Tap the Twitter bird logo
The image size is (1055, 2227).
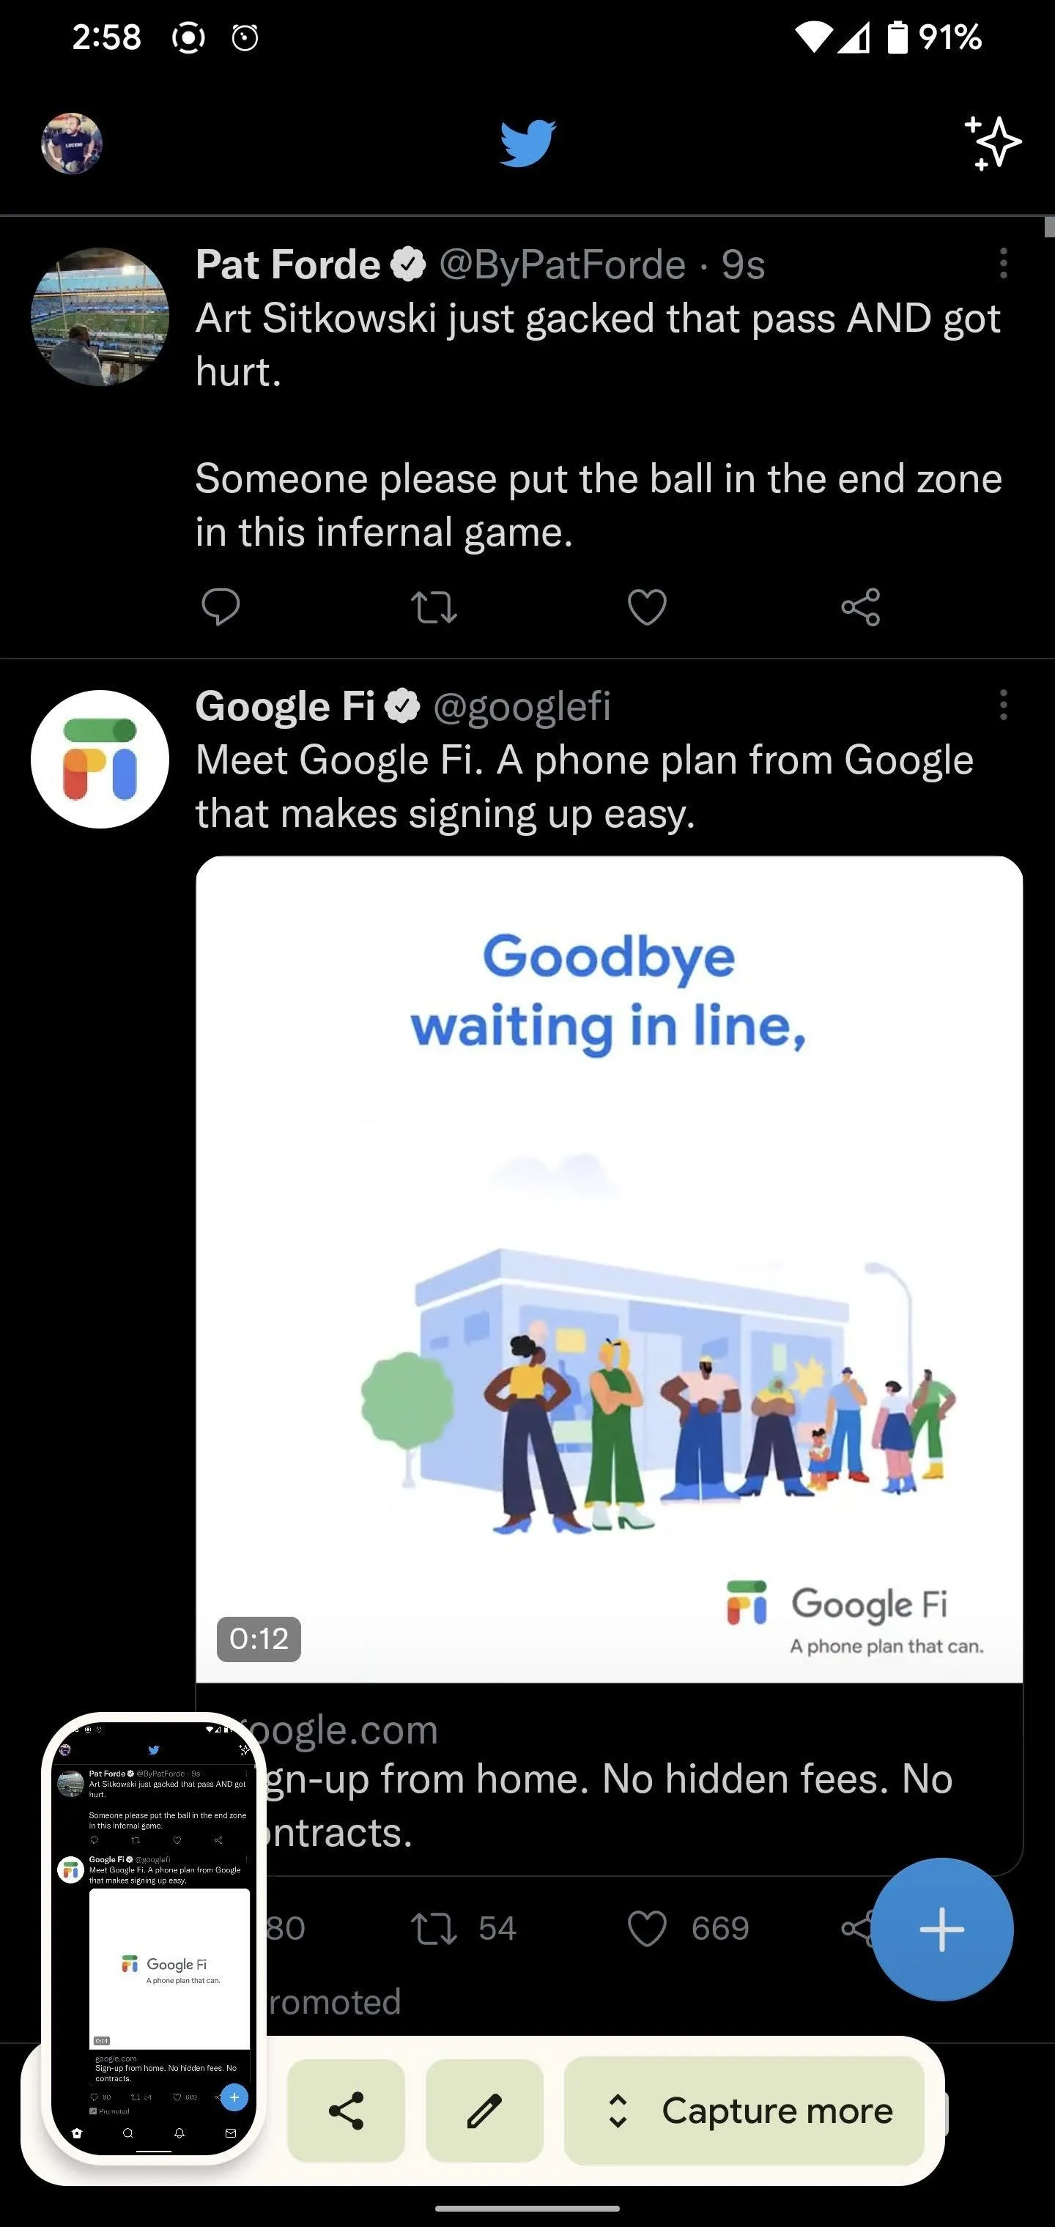[527, 144]
